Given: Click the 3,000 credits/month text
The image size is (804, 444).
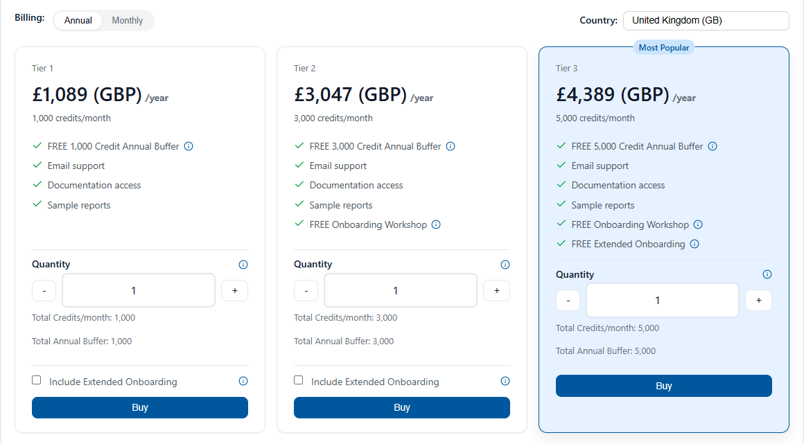Looking at the screenshot, I should coord(333,118).
